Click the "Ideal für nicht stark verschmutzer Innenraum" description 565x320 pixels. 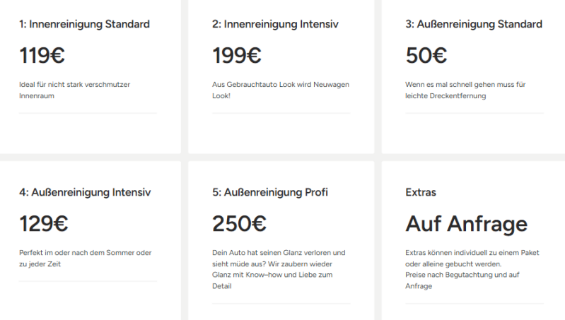(74, 90)
